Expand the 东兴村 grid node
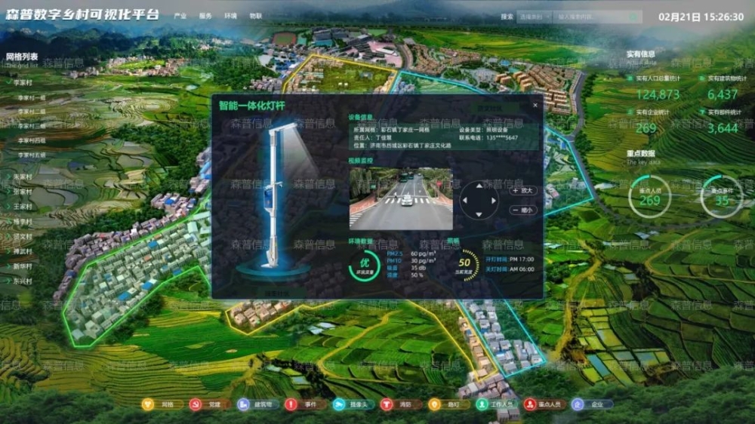Viewport: 755px width, 424px height. pyautogui.click(x=8, y=281)
